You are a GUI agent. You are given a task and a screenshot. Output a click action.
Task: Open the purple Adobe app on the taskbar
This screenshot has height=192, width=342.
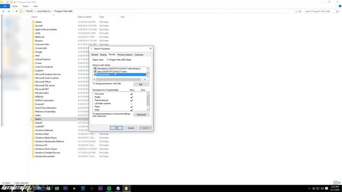100,188
